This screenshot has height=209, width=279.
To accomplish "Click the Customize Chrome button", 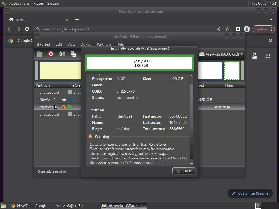I will click(x=250, y=193).
